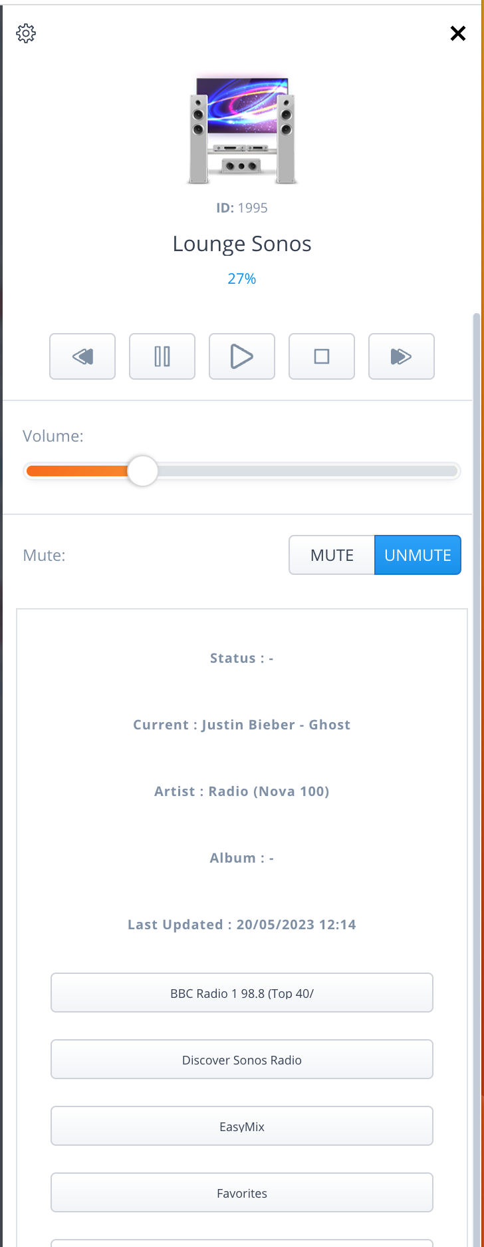Play BBC Radio 1 98.8 station
The width and height of the screenshot is (484, 1247).
(x=242, y=993)
